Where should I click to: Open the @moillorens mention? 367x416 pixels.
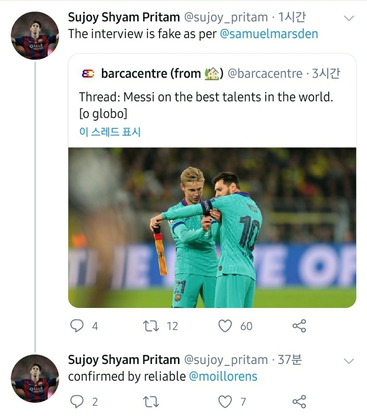(223, 376)
